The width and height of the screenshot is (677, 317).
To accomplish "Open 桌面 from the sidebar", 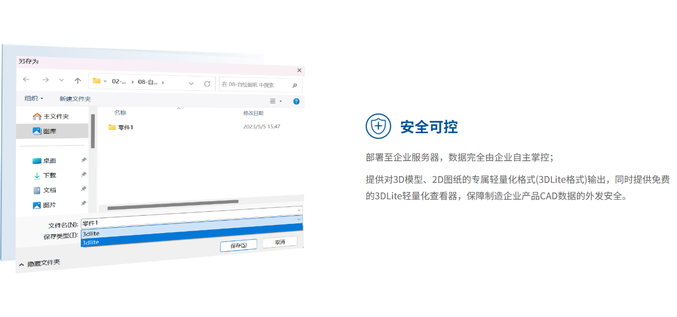I will [45, 161].
